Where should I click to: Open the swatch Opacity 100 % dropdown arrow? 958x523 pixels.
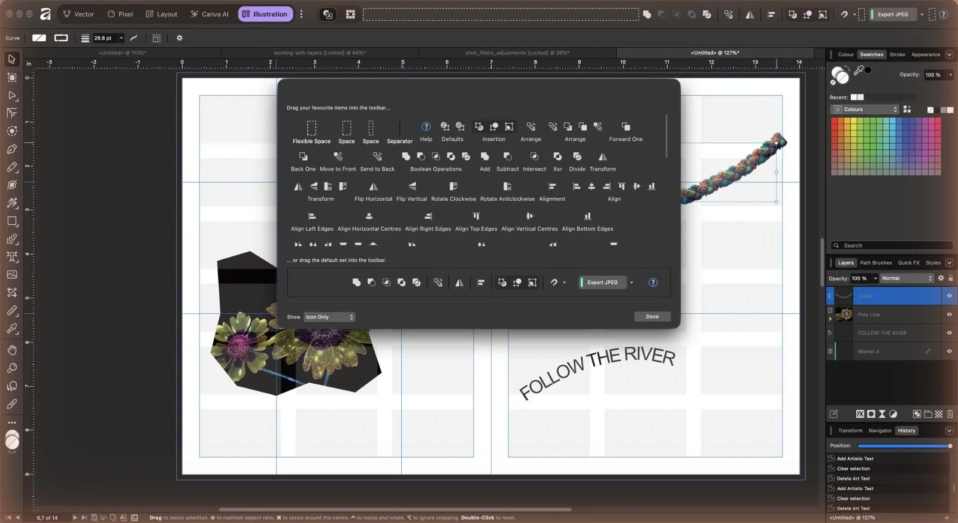click(950, 75)
